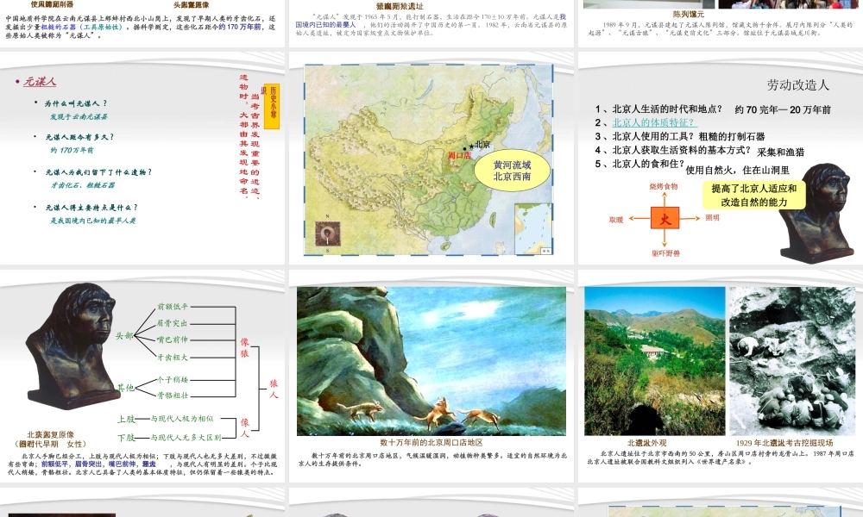This screenshot has width=863, height=517.
Task: Select the 黄河流域 北京西南 yellow ellipse
Action: point(512,171)
